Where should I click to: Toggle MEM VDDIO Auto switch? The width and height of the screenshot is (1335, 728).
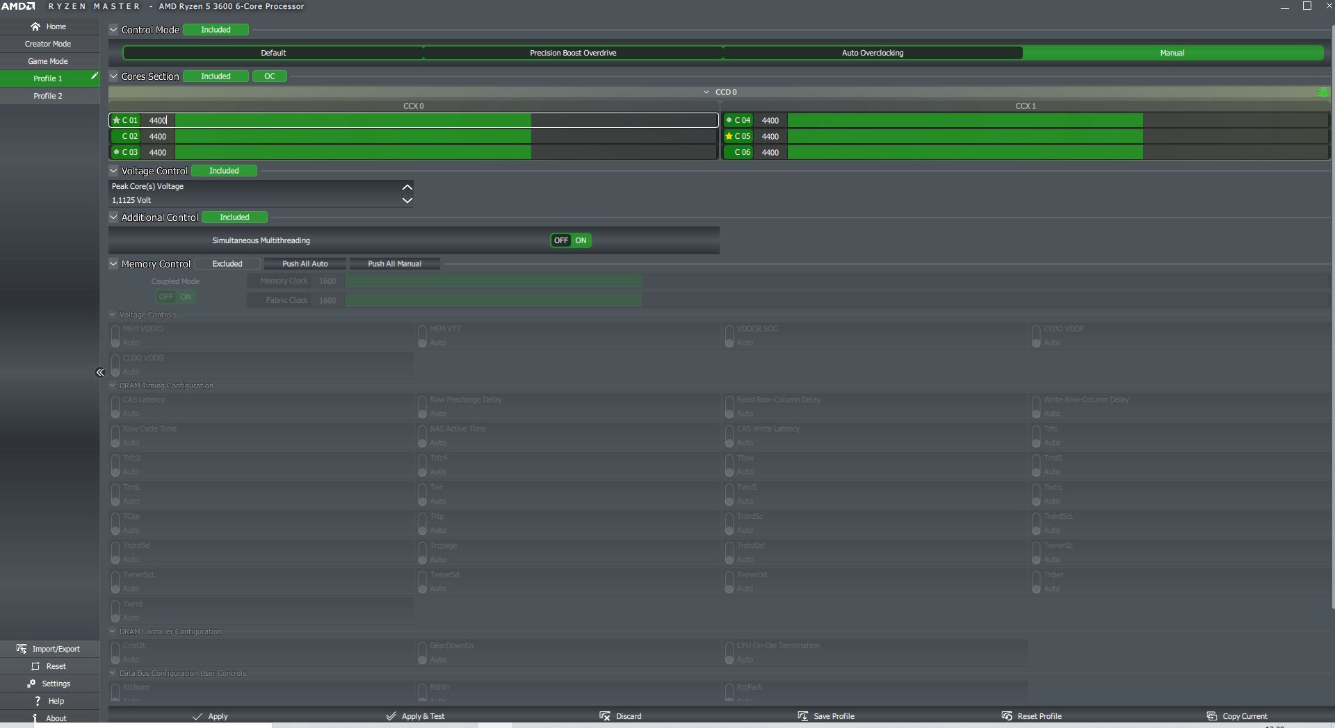[x=115, y=336]
